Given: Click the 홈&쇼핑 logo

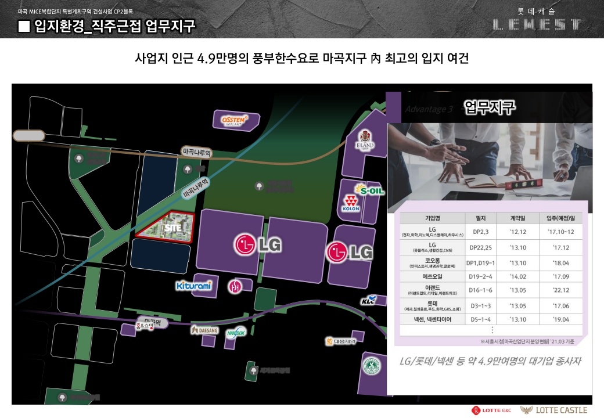Looking at the screenshot, I should (x=145, y=326).
